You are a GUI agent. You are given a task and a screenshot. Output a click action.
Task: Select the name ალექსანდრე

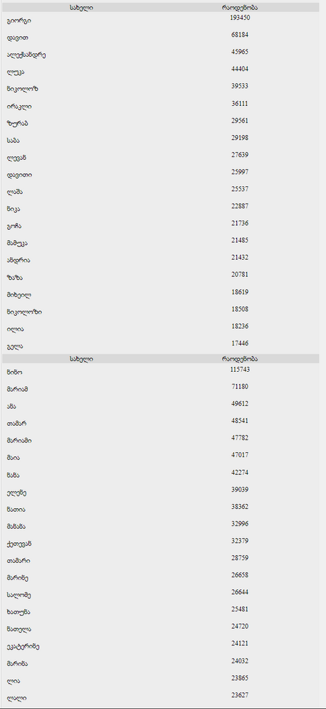point(26,55)
